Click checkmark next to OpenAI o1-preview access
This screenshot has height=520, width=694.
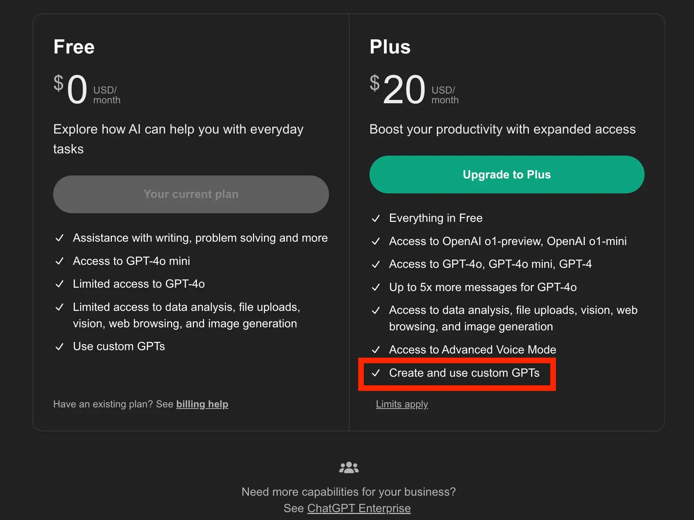376,241
